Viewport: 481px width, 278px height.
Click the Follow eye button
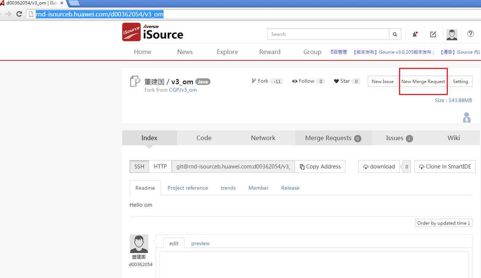[303, 81]
